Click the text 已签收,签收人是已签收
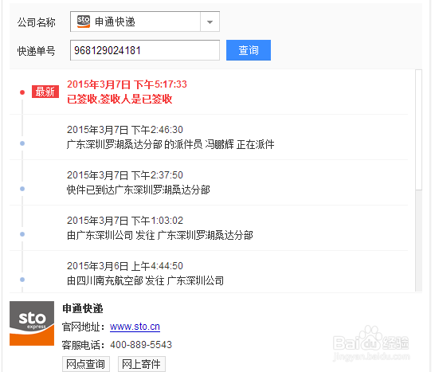The height and width of the screenshot is (372, 435). 120,99
